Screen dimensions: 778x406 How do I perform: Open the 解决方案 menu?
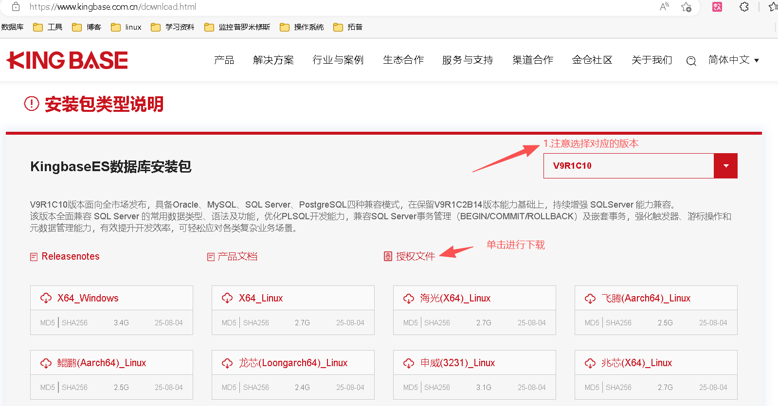[273, 60]
